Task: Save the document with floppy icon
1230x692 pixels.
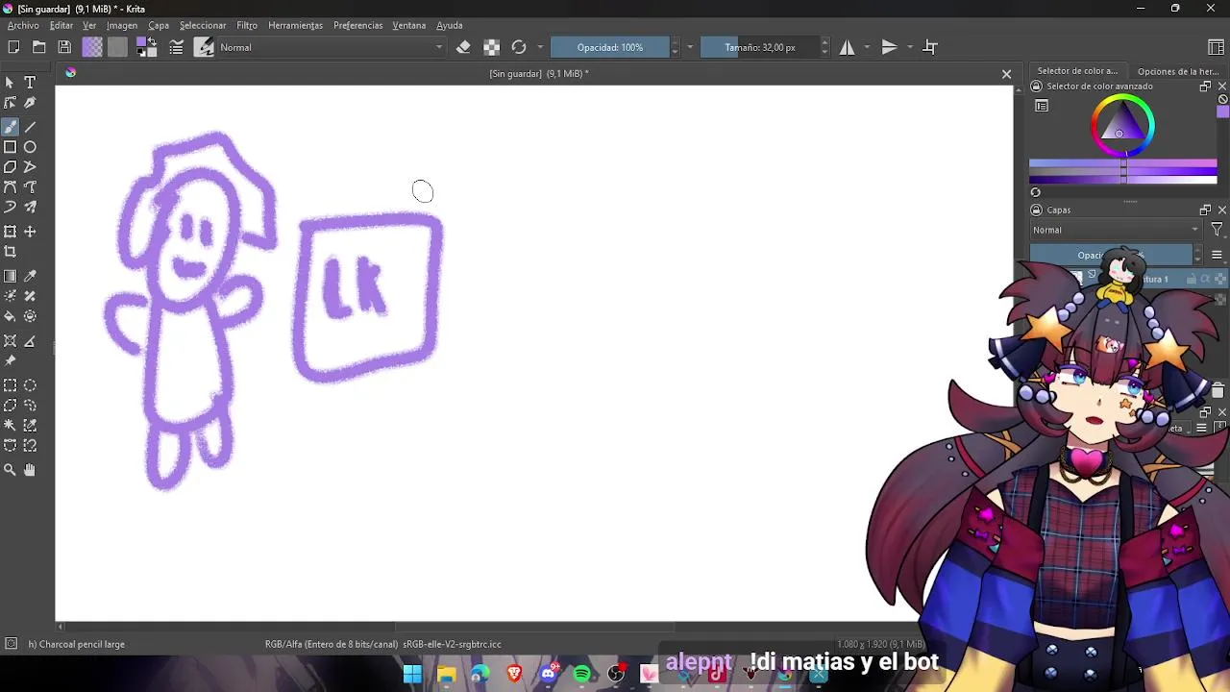Action: tap(64, 47)
